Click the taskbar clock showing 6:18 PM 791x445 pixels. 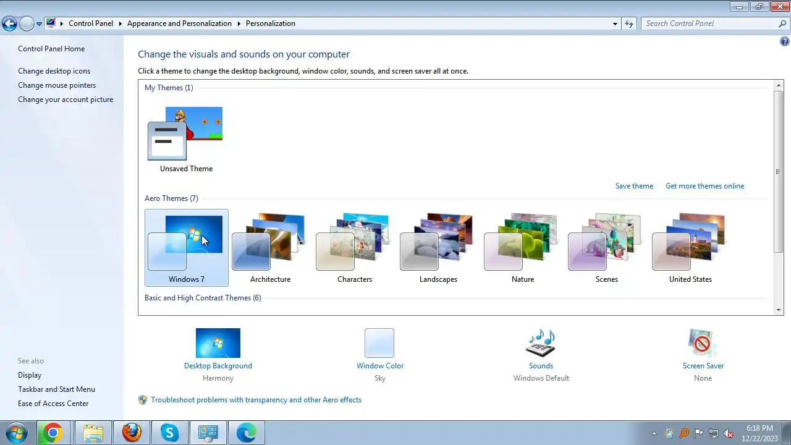(759, 433)
